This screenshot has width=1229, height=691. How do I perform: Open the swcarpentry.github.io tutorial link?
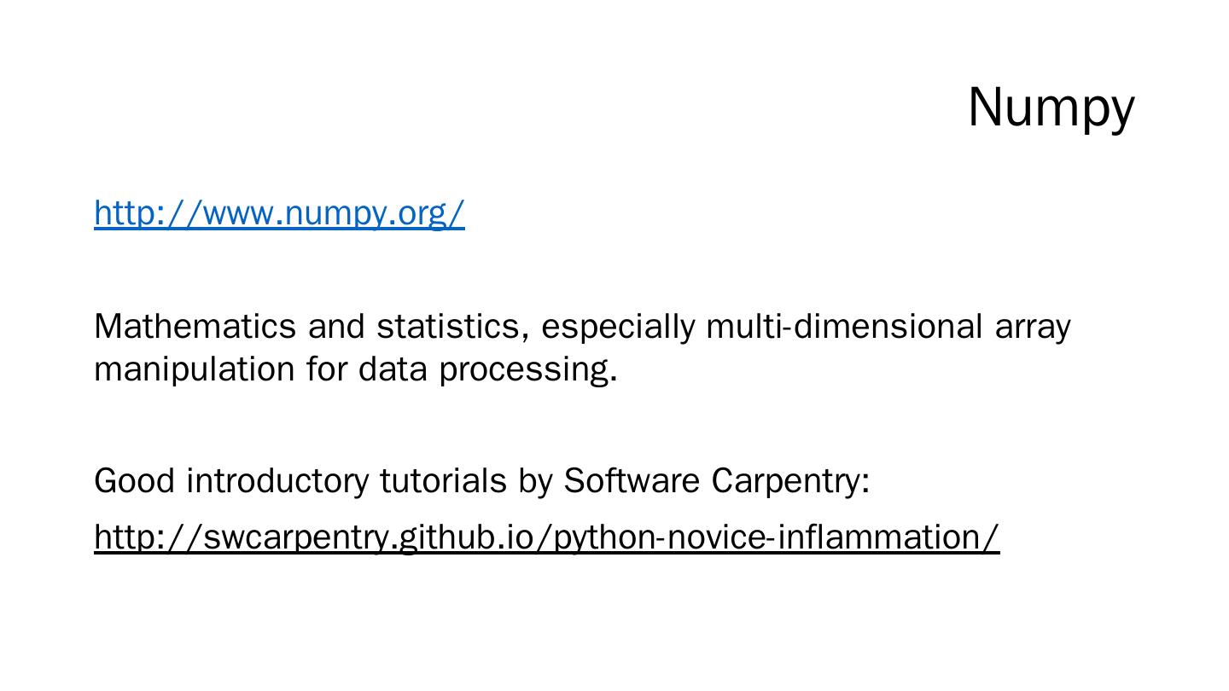tap(546, 537)
